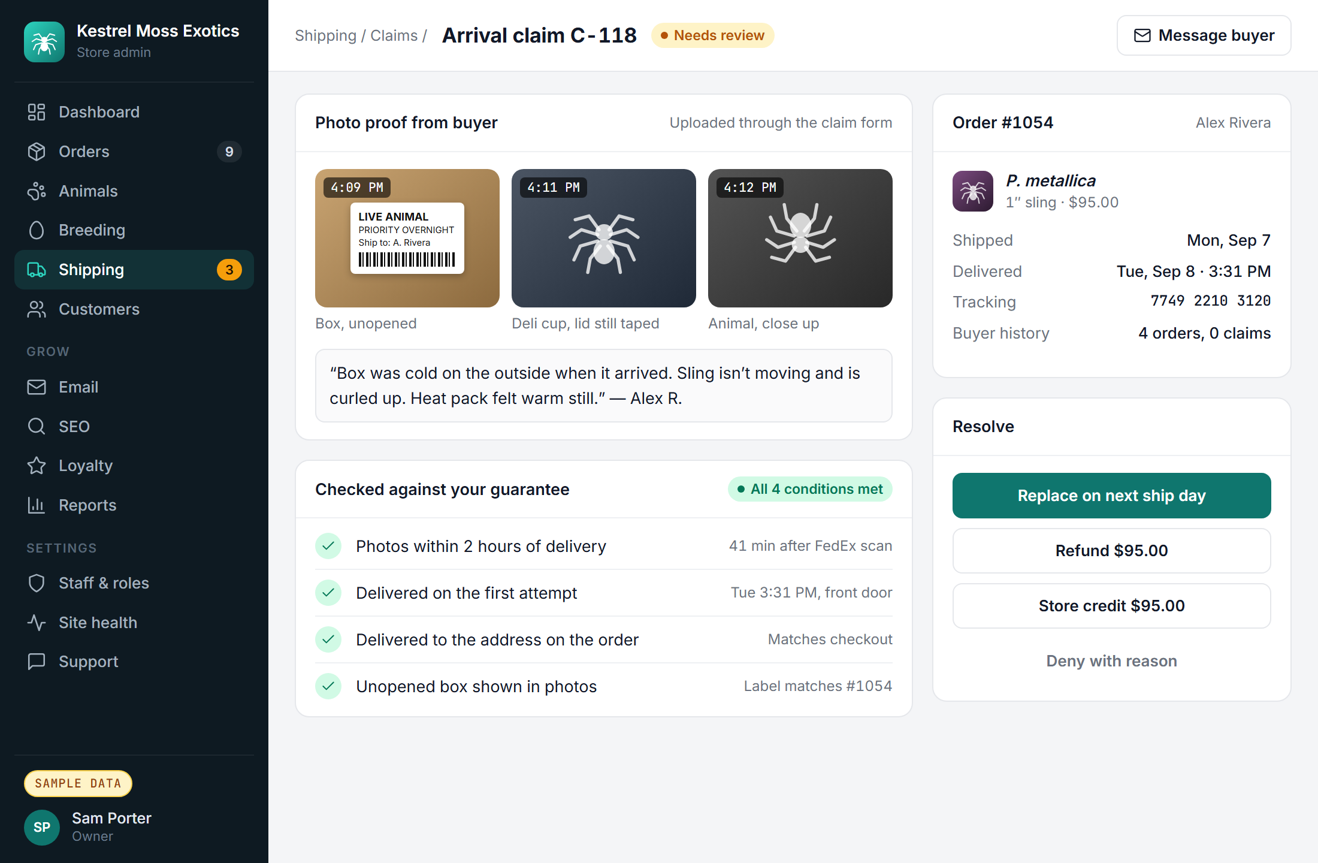Click Deny with reason
This screenshot has width=1318, height=863.
(1111, 661)
